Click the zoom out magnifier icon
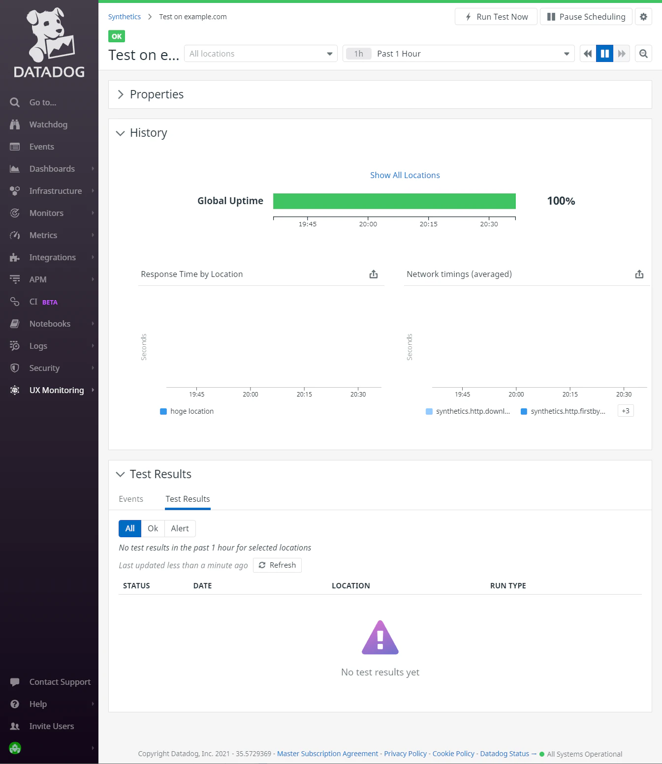This screenshot has width=662, height=764. [x=643, y=54]
